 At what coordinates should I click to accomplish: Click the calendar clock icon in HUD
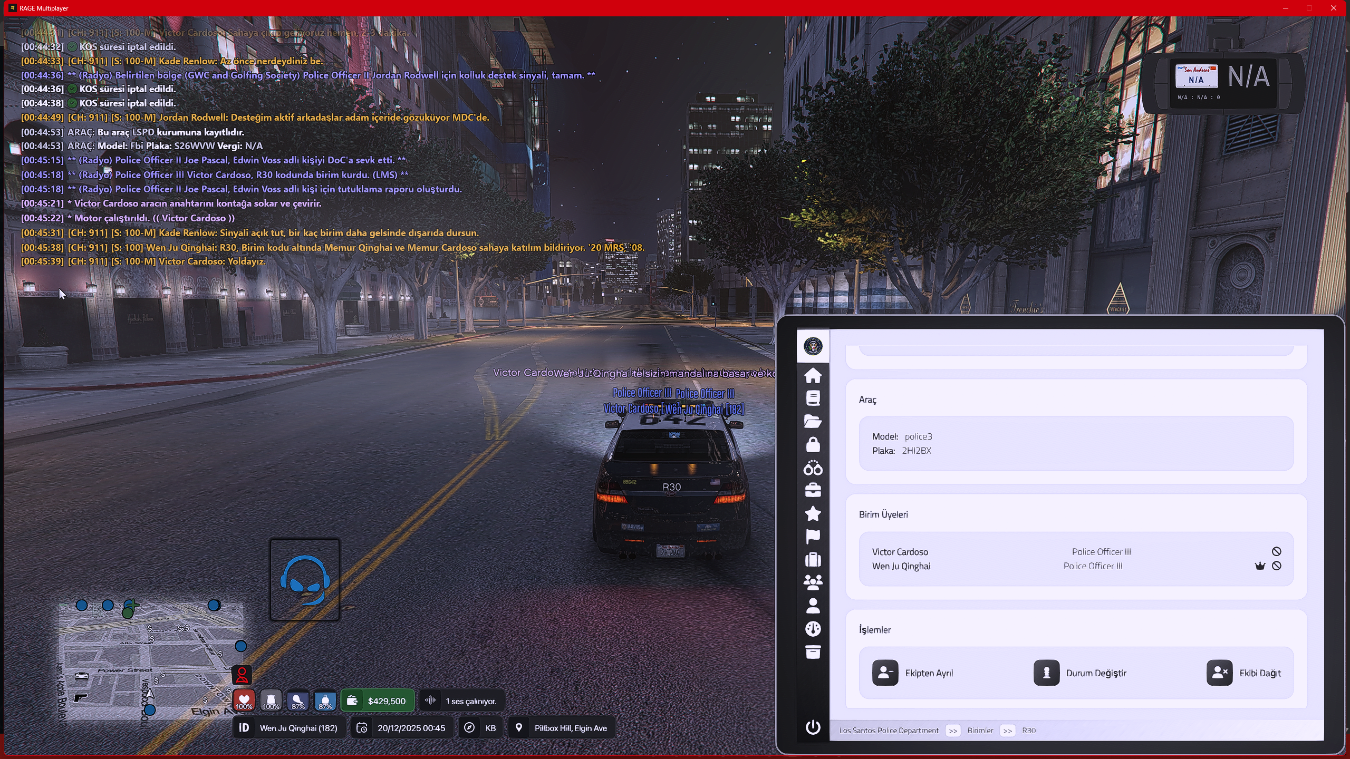(362, 728)
